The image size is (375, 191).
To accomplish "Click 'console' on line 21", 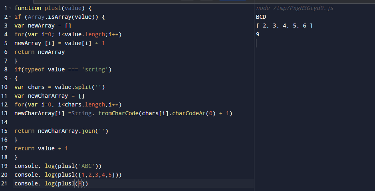I will (26, 183).
